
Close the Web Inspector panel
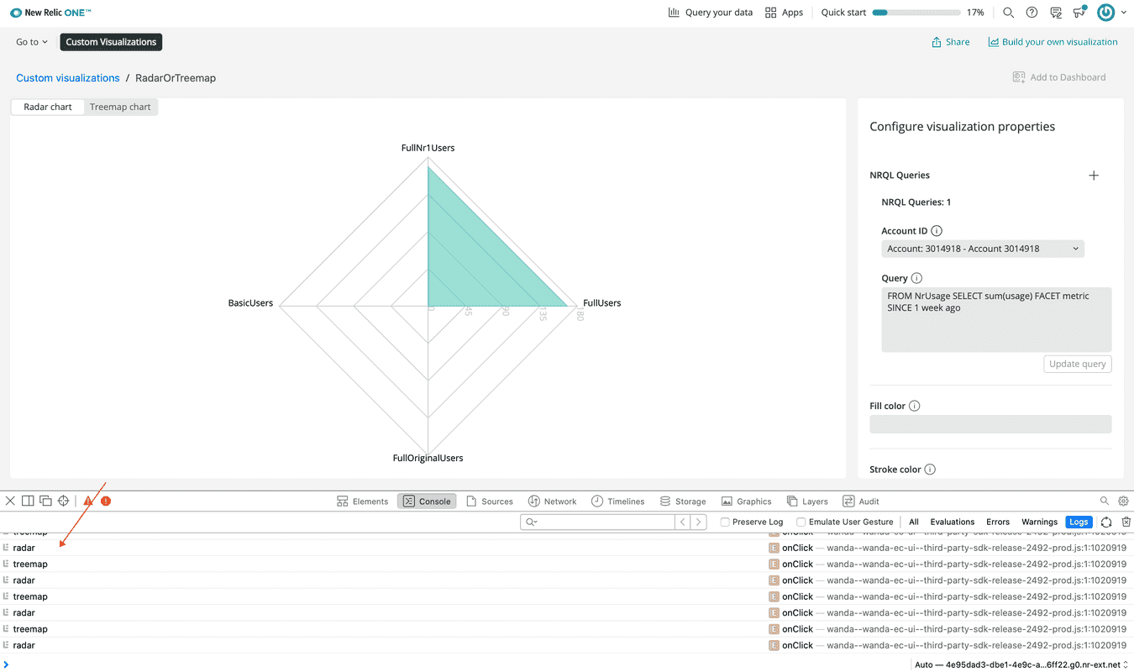coord(10,501)
